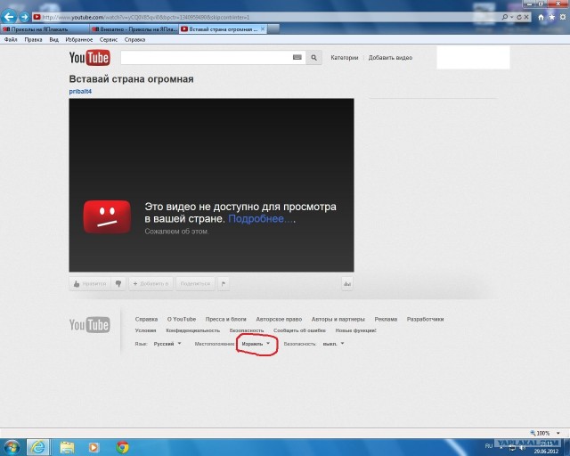
Task: Click the sad-face error icon in player
Action: 107,216
